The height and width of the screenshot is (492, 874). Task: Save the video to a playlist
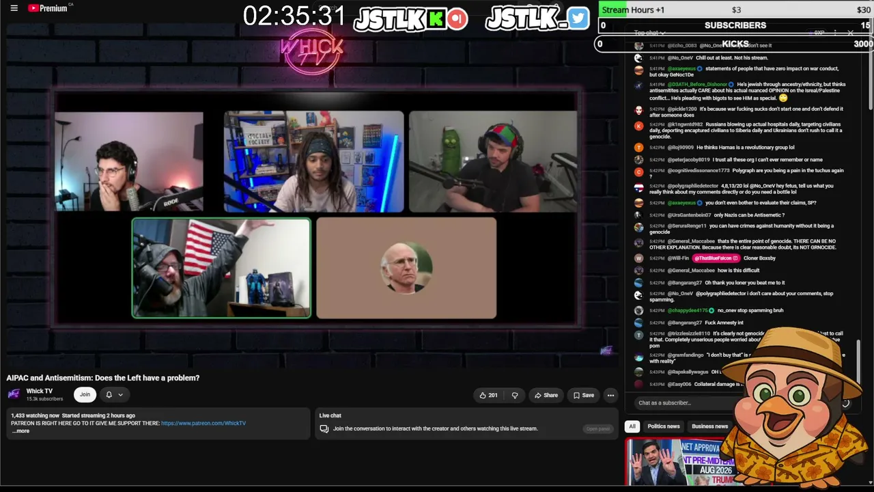(584, 395)
